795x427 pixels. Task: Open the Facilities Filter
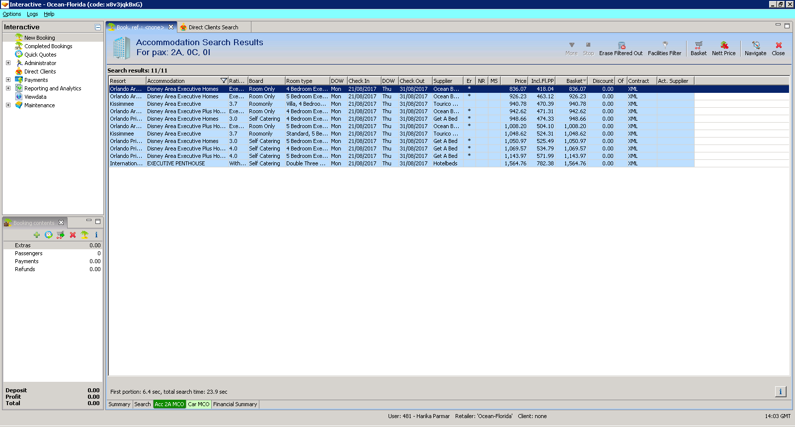[x=665, y=48]
